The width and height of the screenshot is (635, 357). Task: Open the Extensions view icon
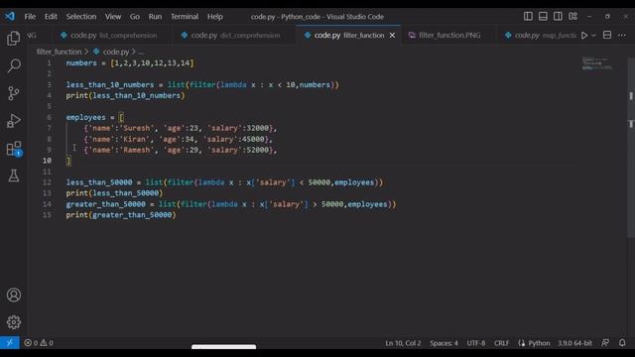tap(13, 149)
